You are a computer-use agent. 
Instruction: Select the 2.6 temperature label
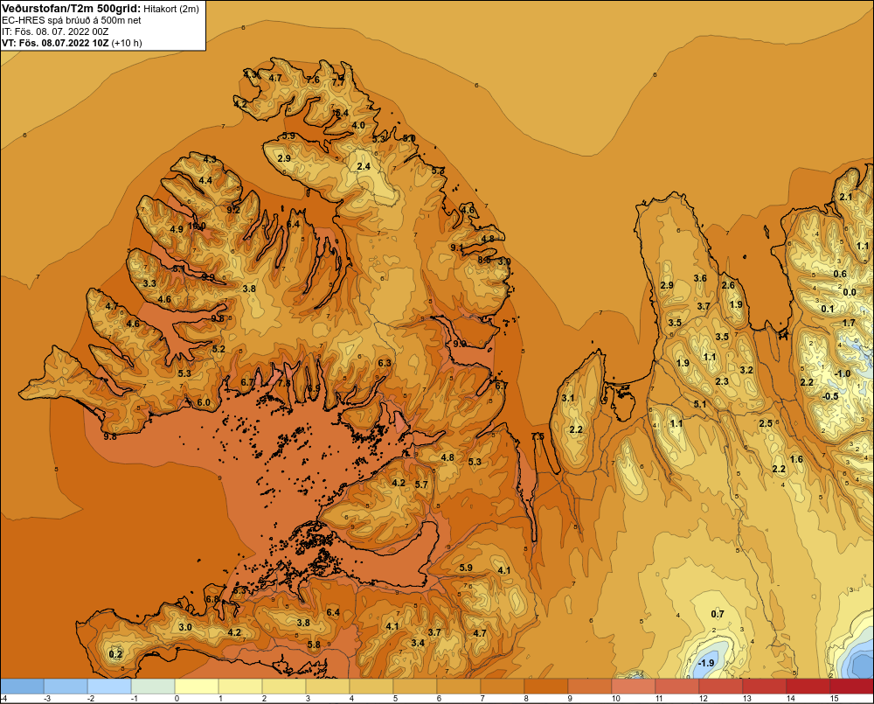pos(728,285)
